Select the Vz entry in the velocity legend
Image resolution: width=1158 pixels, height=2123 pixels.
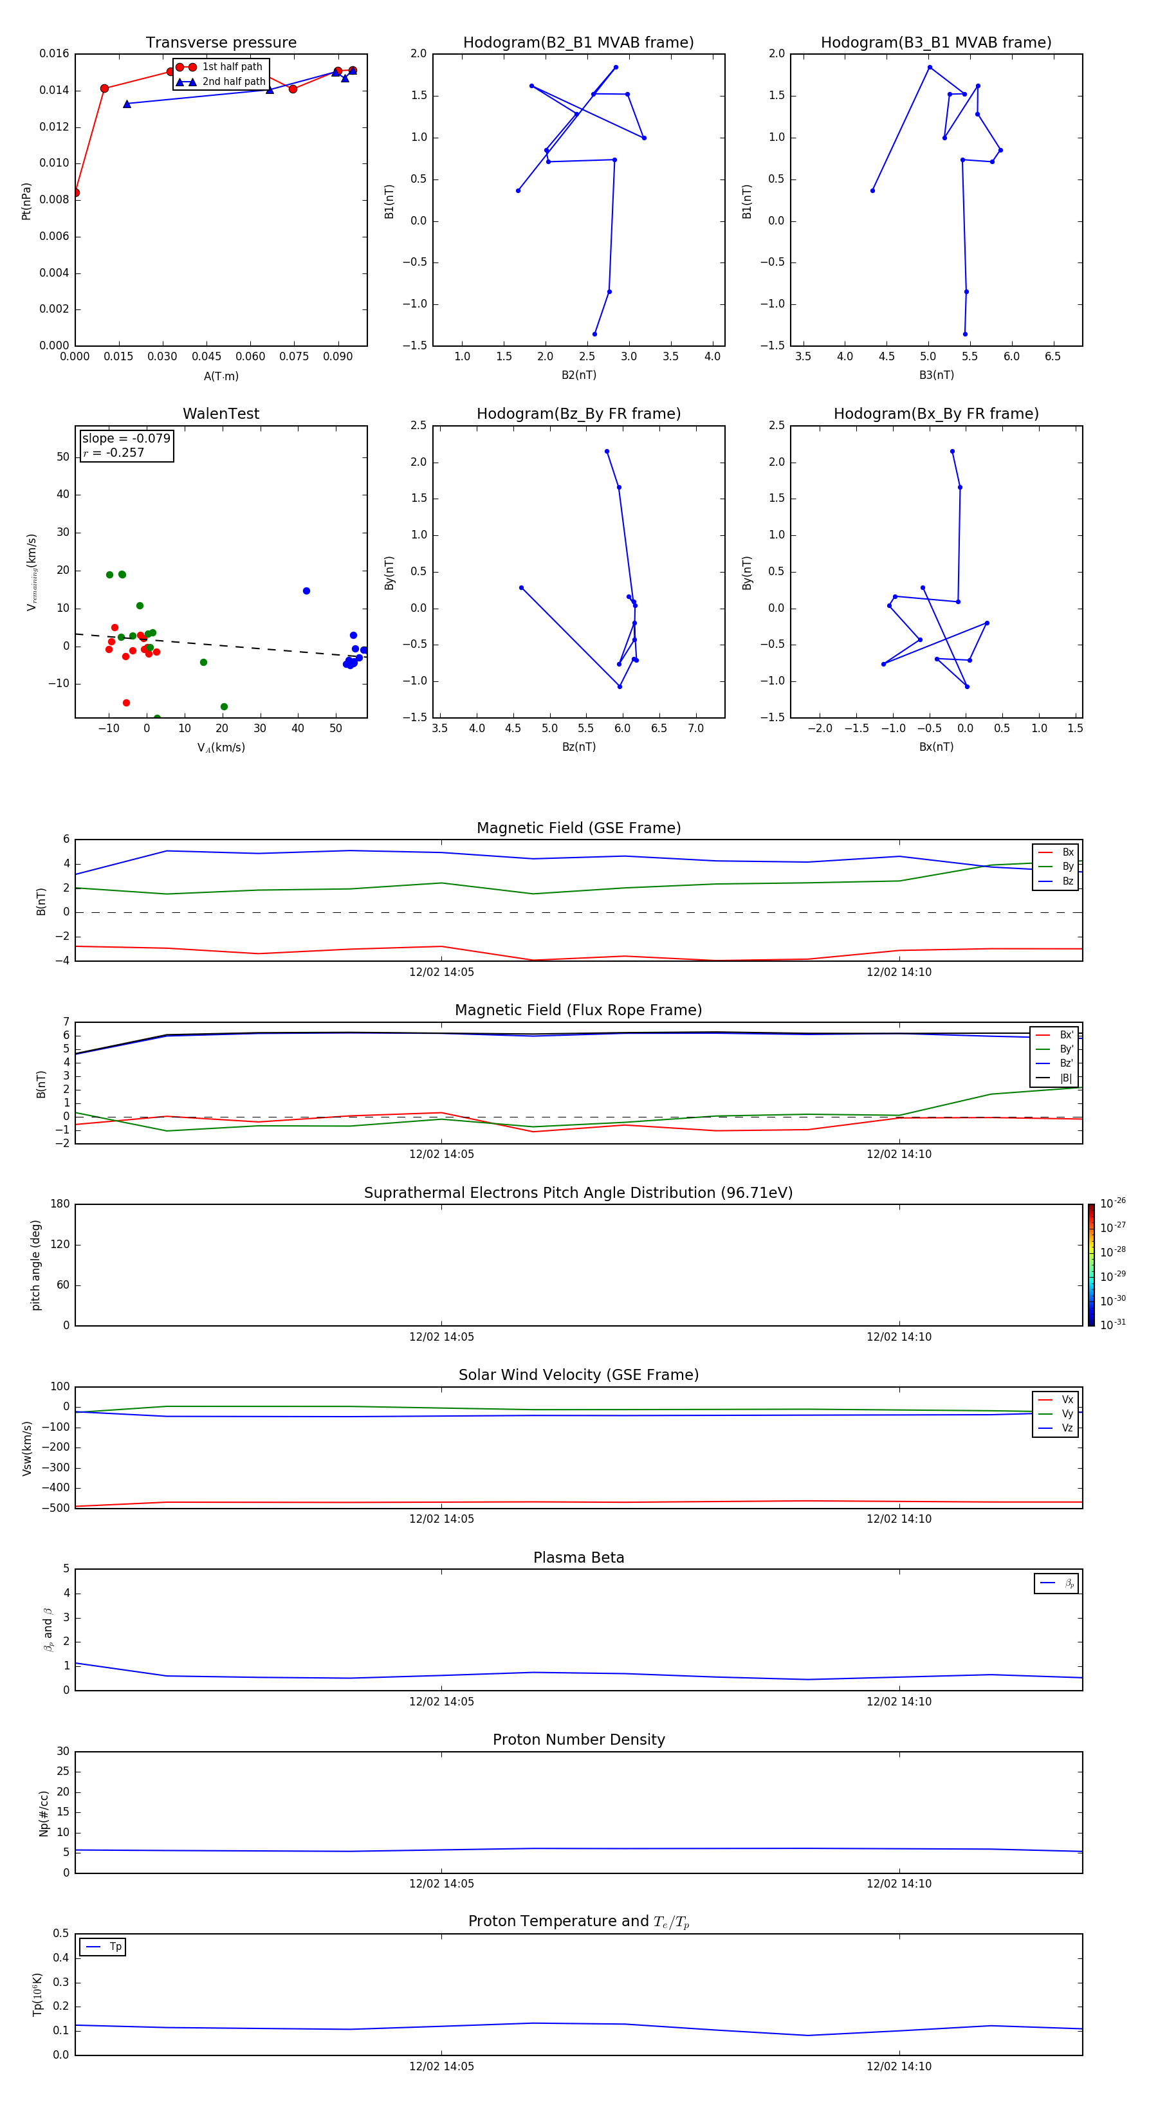tap(1056, 1428)
